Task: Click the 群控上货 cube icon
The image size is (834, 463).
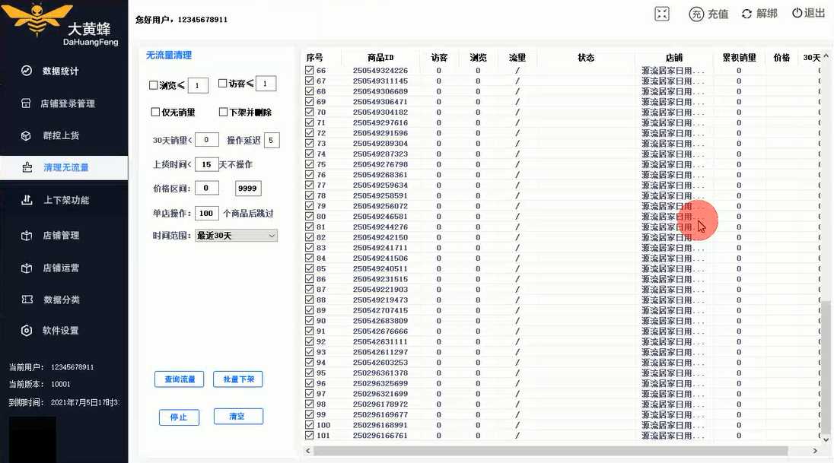Action: [x=27, y=135]
